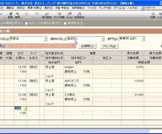Viewport: 162px width, 134px height.
Task: Select month tab 5
Action: [16, 46]
